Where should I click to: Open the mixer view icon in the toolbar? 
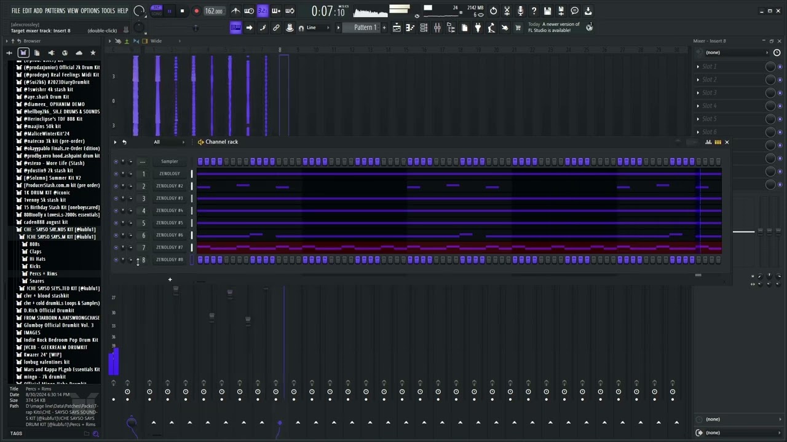click(437, 28)
